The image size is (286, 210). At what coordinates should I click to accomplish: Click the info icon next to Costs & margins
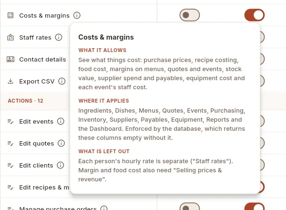coord(77,15)
